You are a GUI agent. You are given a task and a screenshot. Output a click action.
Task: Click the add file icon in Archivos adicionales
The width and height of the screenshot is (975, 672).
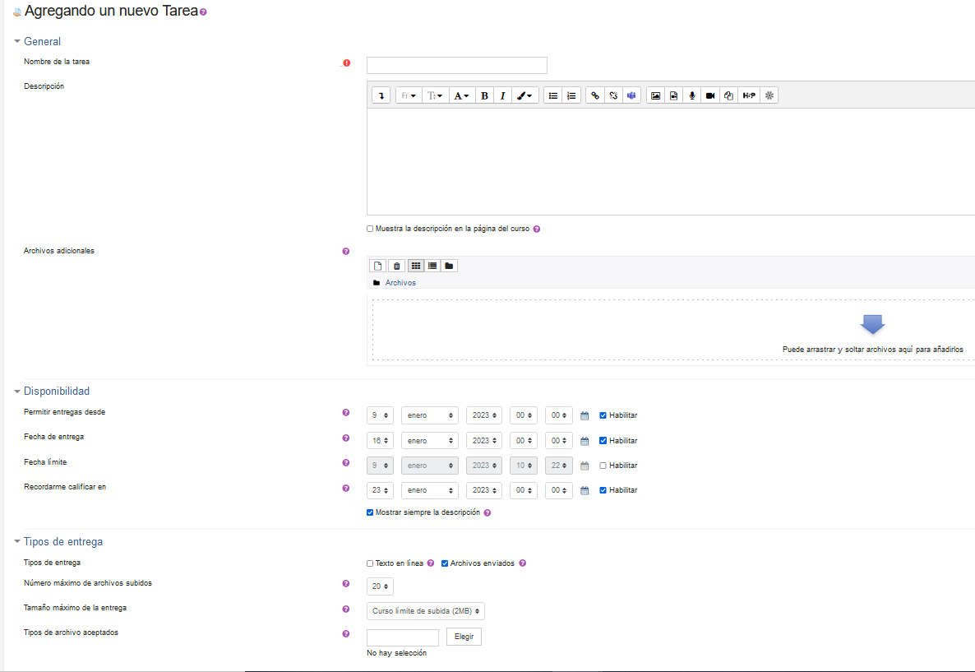click(x=377, y=266)
